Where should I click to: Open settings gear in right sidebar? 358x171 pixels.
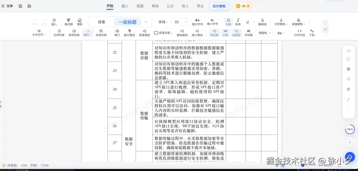(348, 89)
